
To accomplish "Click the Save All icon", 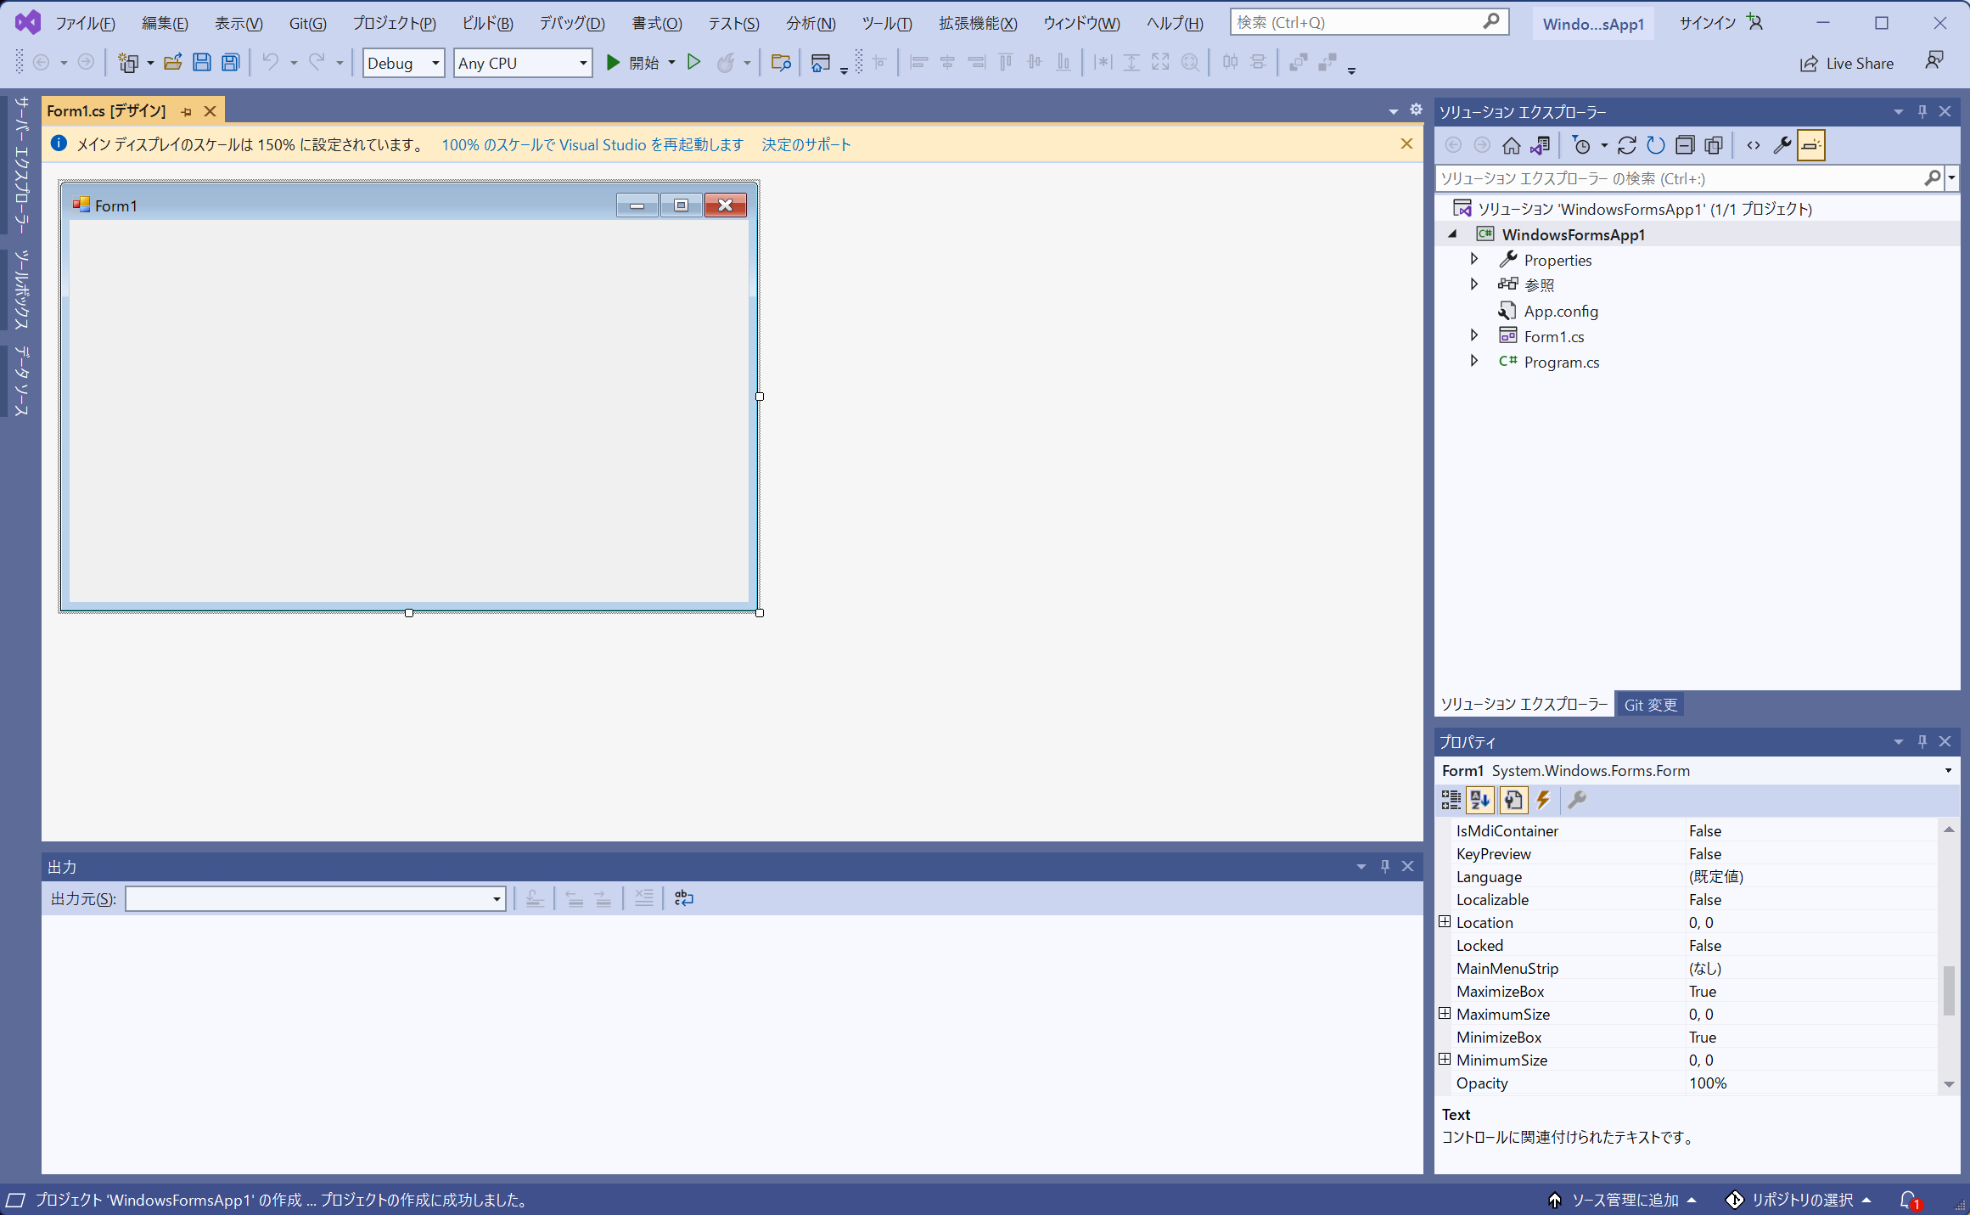I will pos(230,62).
